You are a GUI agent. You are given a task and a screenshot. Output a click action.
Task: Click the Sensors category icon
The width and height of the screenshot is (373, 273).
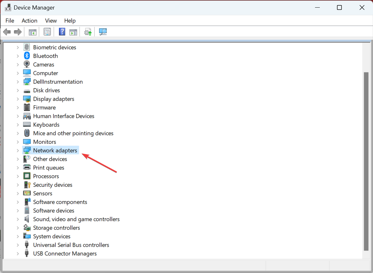coord(27,193)
